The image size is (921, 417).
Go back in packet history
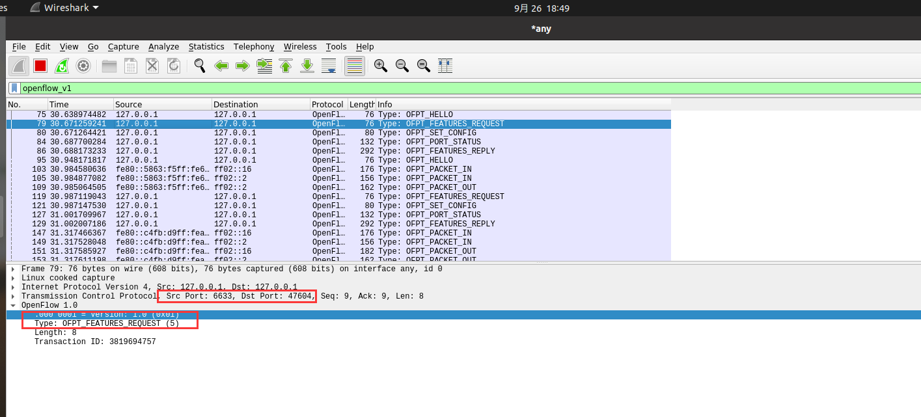(221, 66)
